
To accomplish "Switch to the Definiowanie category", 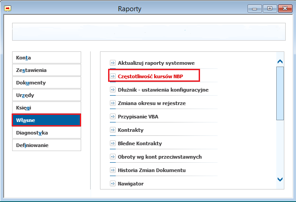I will (47, 145).
